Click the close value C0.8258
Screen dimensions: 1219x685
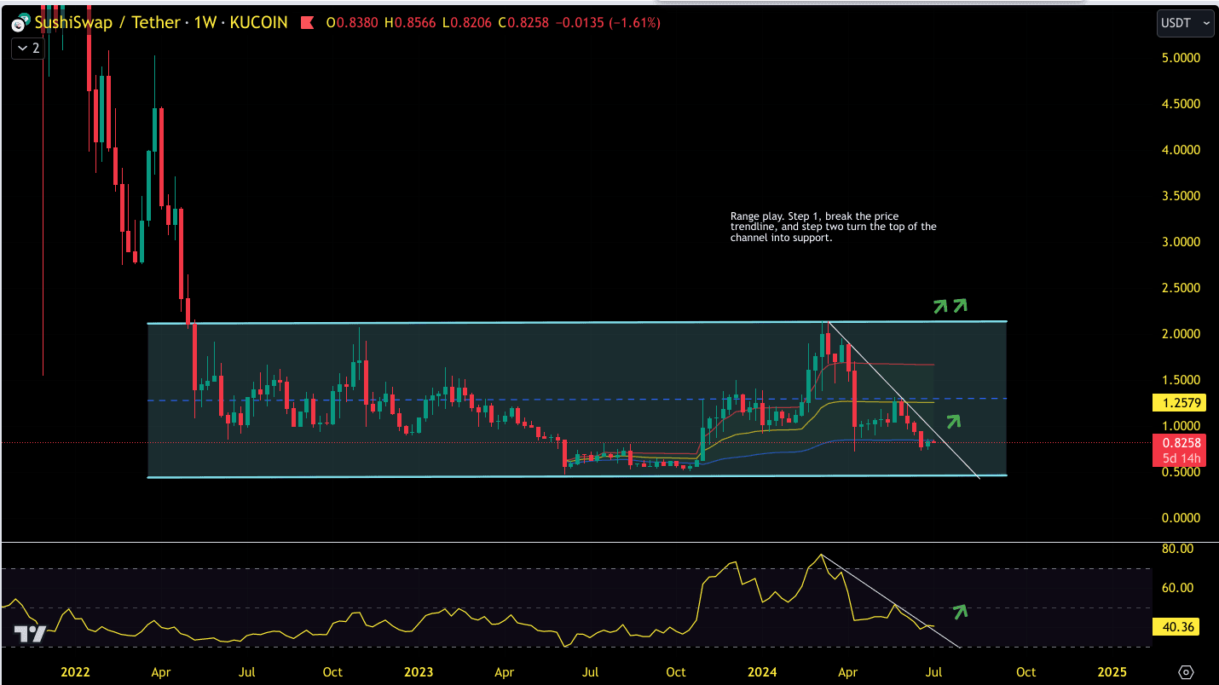click(522, 23)
